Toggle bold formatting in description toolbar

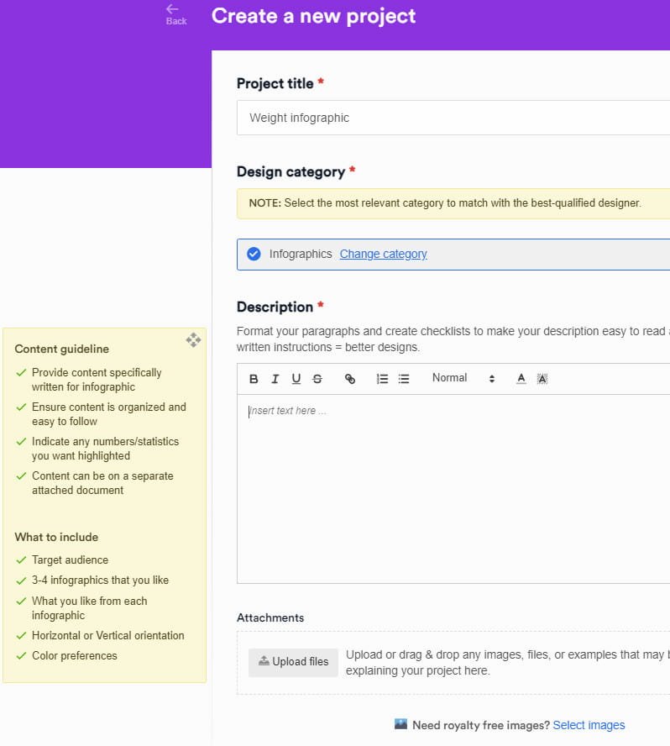pyautogui.click(x=254, y=379)
